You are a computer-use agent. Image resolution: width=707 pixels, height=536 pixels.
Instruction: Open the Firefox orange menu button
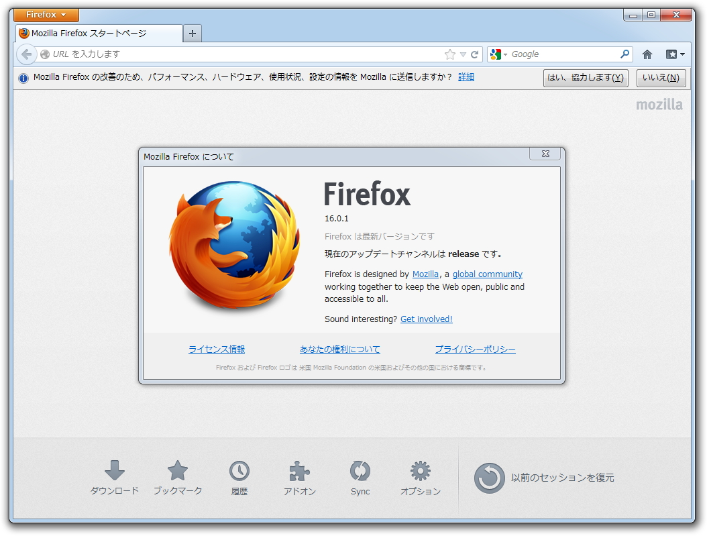[45, 14]
